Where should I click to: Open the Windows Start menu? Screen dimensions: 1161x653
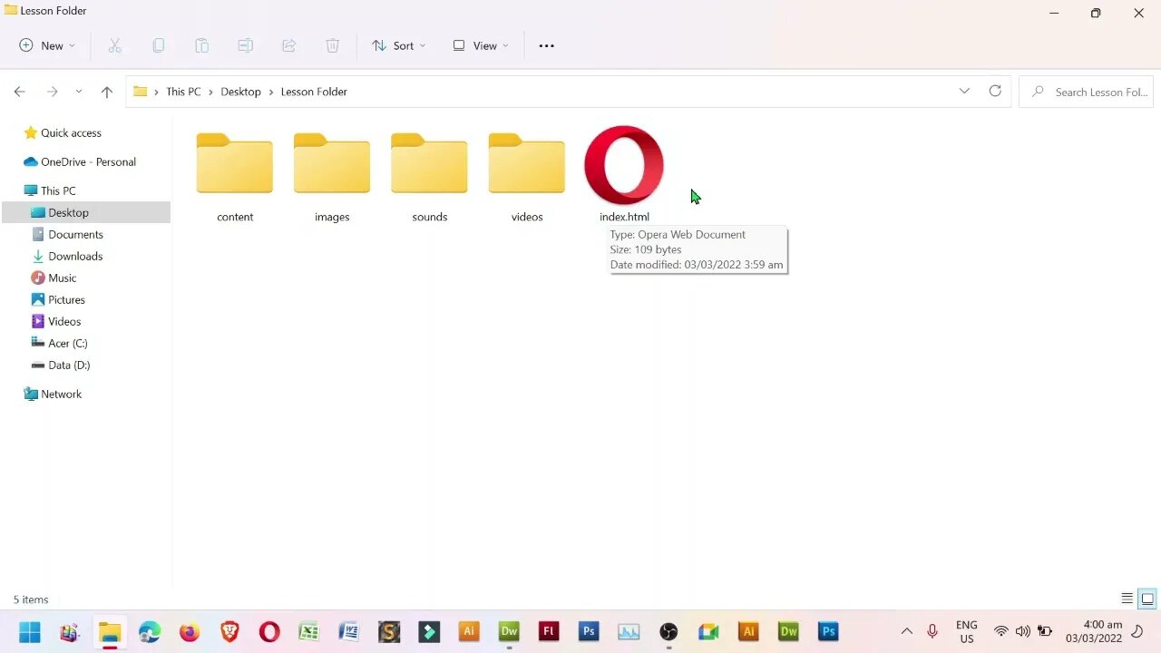tap(30, 631)
